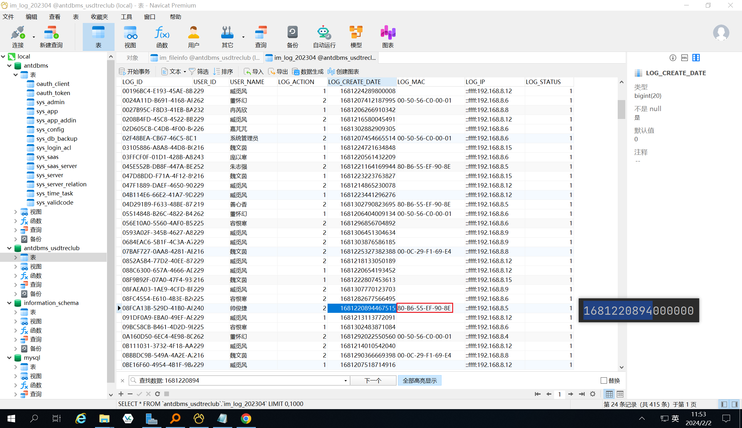Viewport: 742px width, 428px height.
Task: Show the DDL panel icon
Action: (x=684, y=58)
